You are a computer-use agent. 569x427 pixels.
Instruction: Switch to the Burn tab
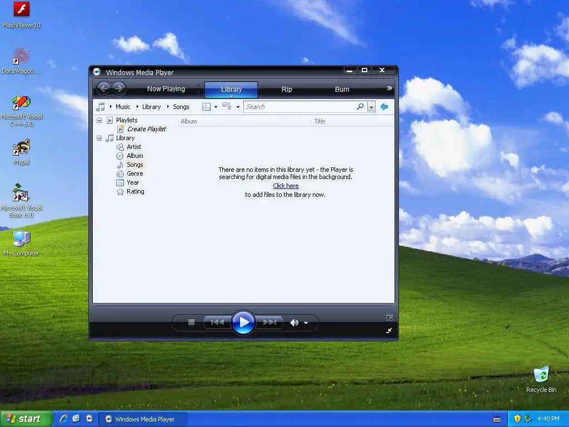342,90
